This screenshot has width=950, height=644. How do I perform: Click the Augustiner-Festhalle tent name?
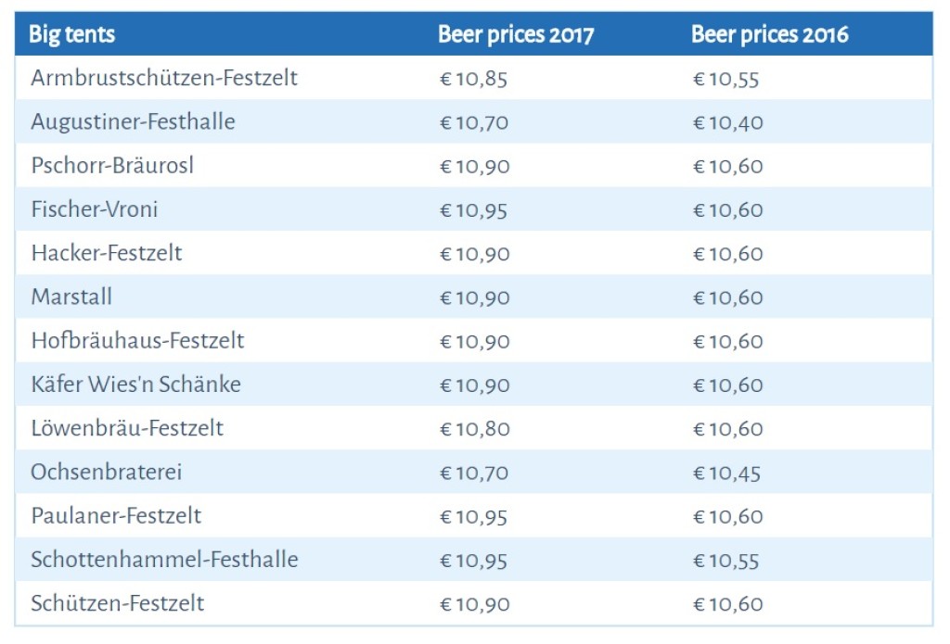coord(133,121)
